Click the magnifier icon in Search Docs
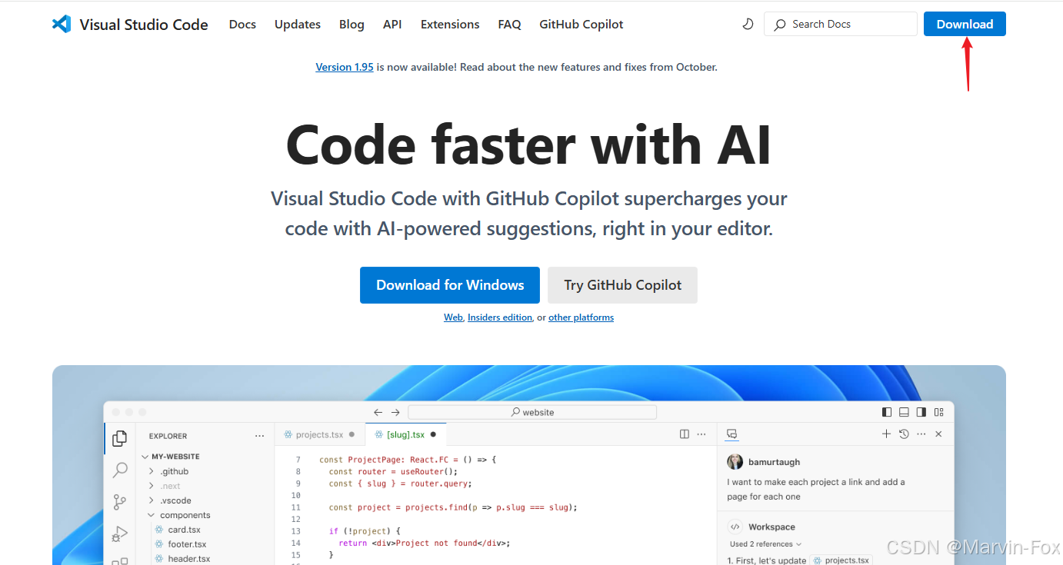Image resolution: width=1063 pixels, height=565 pixels. 780,25
